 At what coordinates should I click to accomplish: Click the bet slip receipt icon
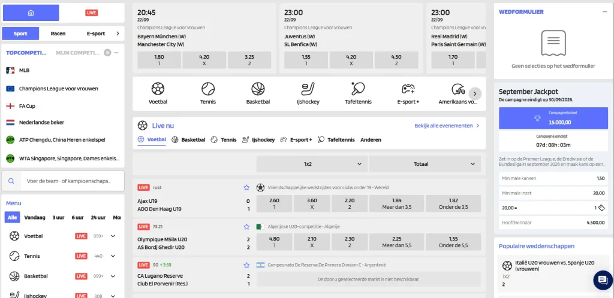[553, 43]
